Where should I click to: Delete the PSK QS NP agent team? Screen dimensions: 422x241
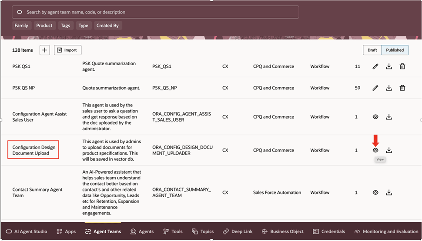click(x=402, y=88)
